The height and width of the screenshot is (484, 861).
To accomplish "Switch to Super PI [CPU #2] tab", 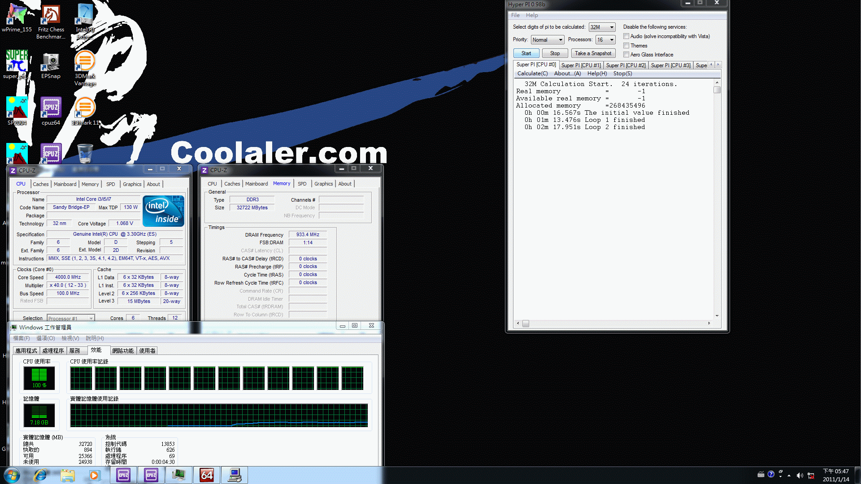I will tap(626, 65).
